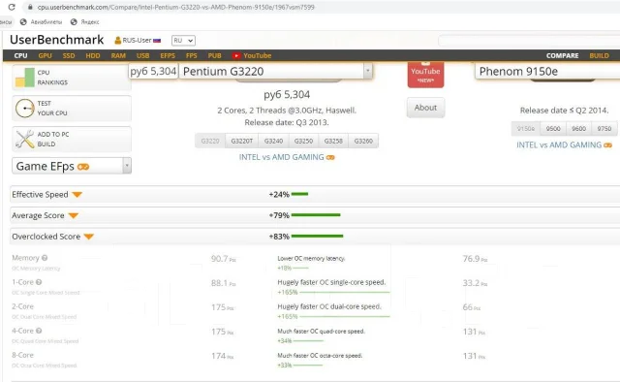Expand the Game EFps dropdown arrow

click(x=127, y=166)
